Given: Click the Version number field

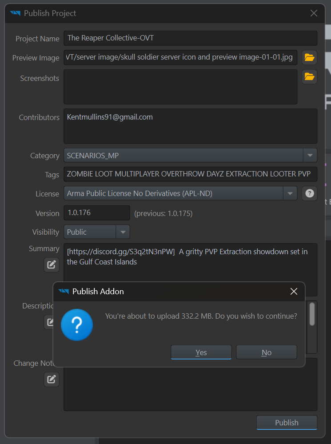Looking at the screenshot, I should [97, 212].
